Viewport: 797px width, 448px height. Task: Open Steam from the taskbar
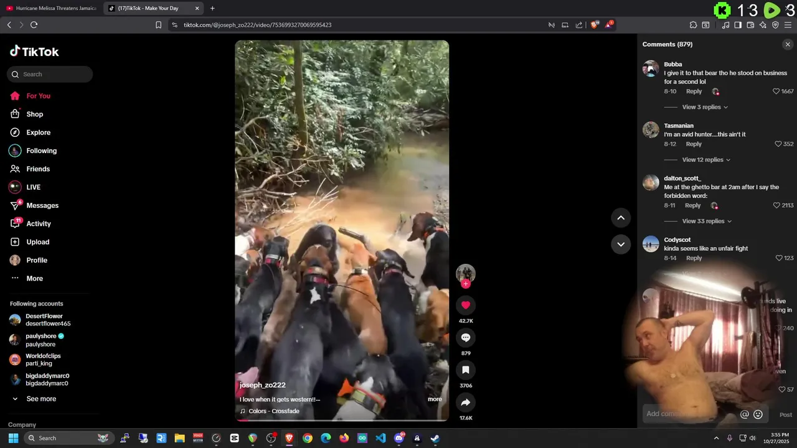click(x=435, y=438)
